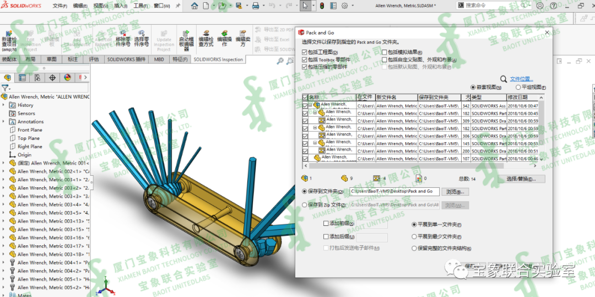Click the magnifier icon next to 文件位置
Image resolution: width=595 pixels, height=297 pixels.
point(504,79)
